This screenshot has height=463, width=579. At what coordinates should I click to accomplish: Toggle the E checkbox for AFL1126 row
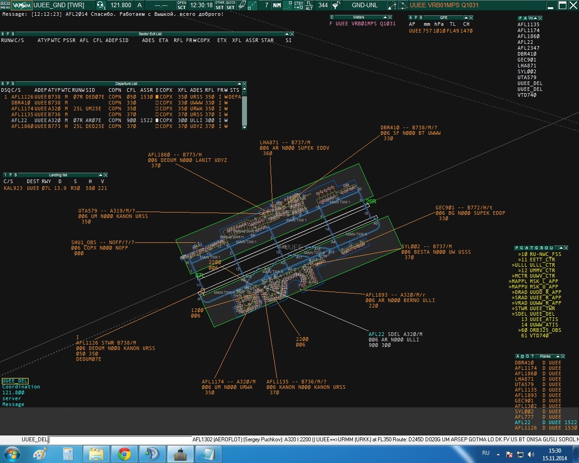click(157, 97)
